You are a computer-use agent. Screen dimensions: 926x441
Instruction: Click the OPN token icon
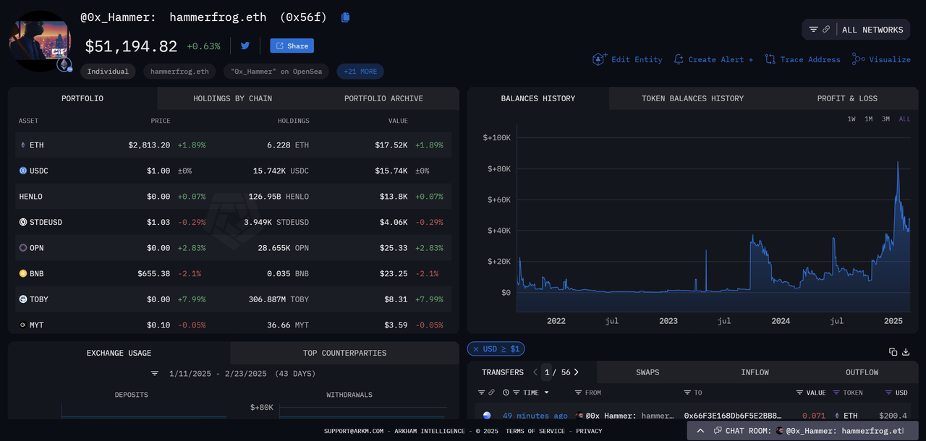(x=23, y=248)
